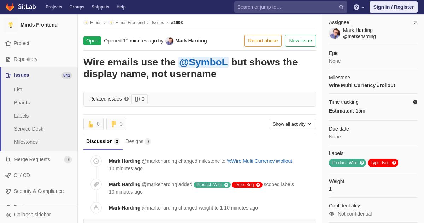This screenshot has width=424, height=223.
Task: Click the Wire Multi Currency #rollout milestone in sidebar
Action: point(362,85)
